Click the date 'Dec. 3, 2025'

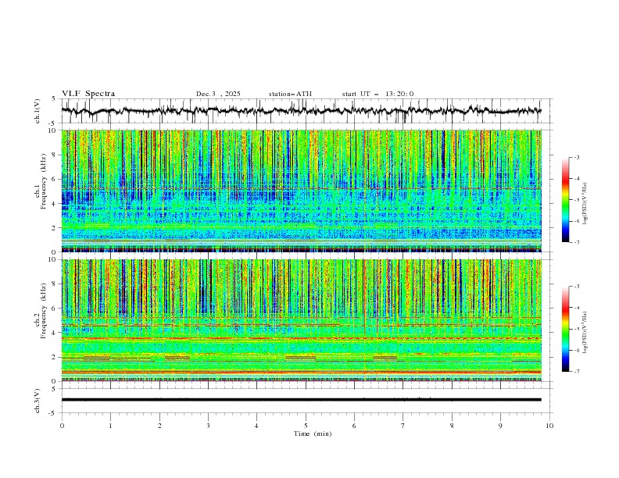click(x=218, y=94)
